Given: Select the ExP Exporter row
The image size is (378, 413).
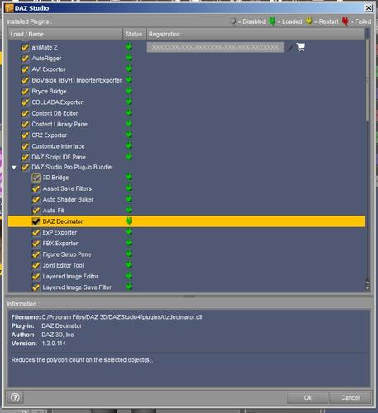Looking at the screenshot, I should (186, 232).
